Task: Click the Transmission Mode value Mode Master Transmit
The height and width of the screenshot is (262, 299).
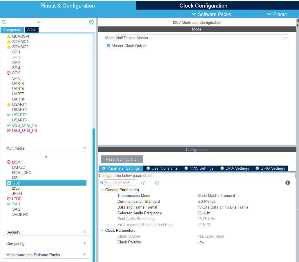Action: pyautogui.click(x=216, y=195)
